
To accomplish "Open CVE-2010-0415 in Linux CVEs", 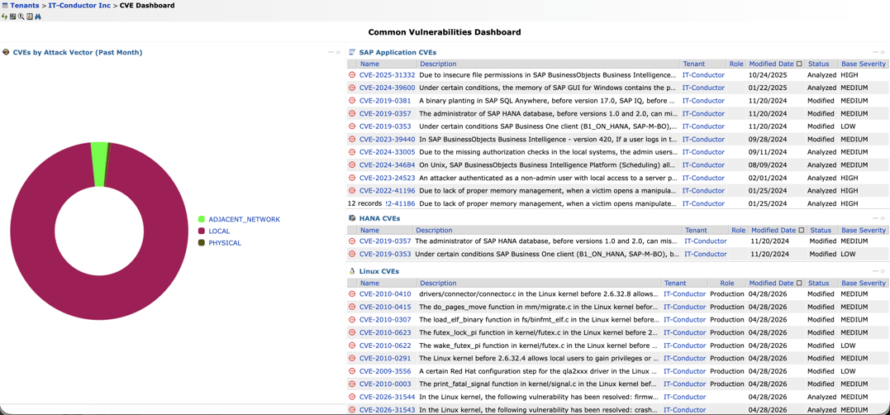I will point(385,308).
